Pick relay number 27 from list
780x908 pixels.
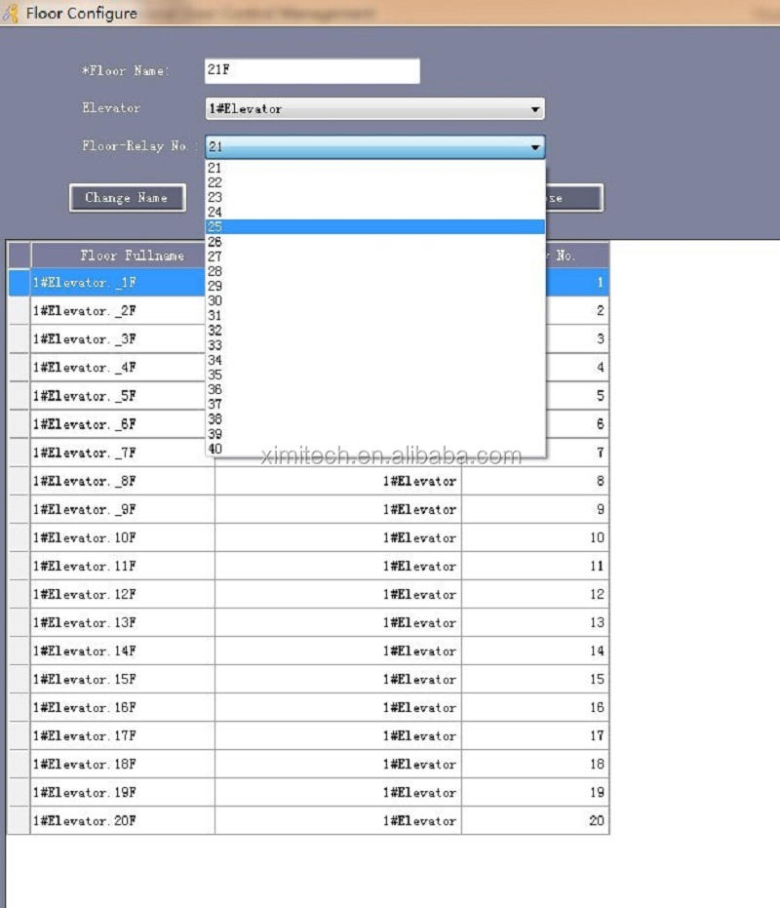375,257
